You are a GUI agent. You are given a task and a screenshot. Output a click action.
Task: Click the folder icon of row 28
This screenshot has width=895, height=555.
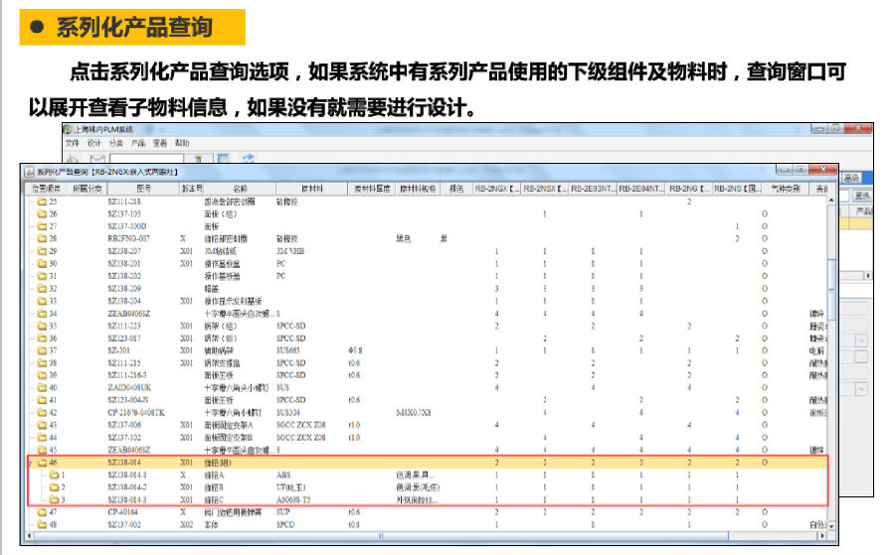pos(42,238)
